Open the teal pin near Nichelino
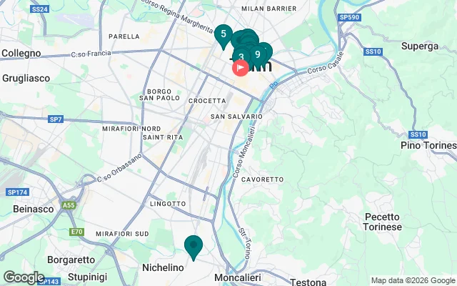 [x=194, y=247]
